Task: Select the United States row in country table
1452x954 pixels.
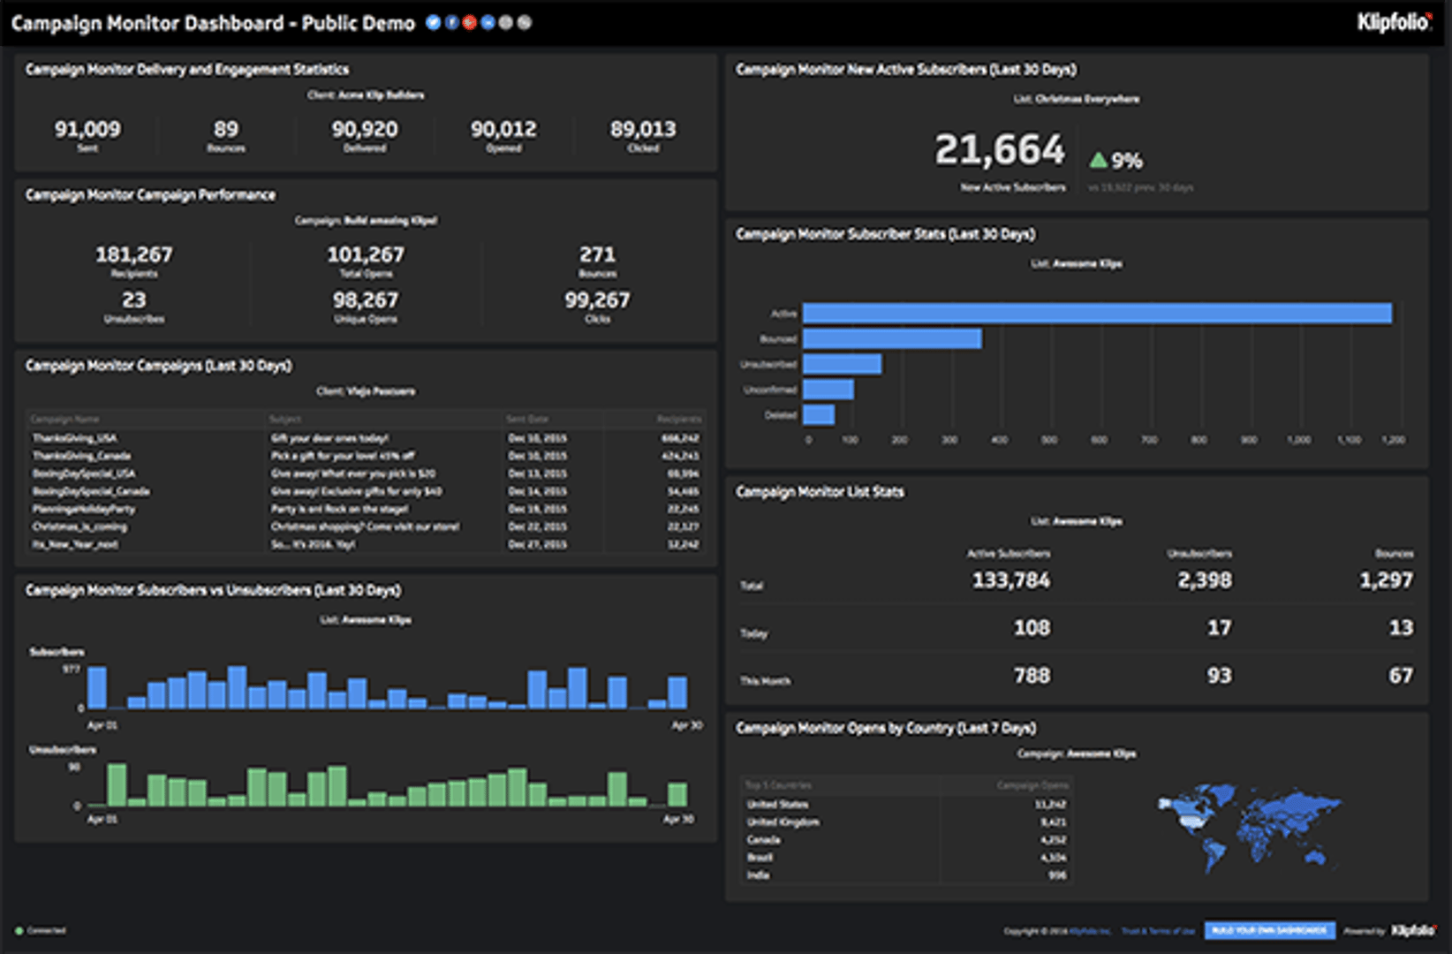Action: pos(906,804)
